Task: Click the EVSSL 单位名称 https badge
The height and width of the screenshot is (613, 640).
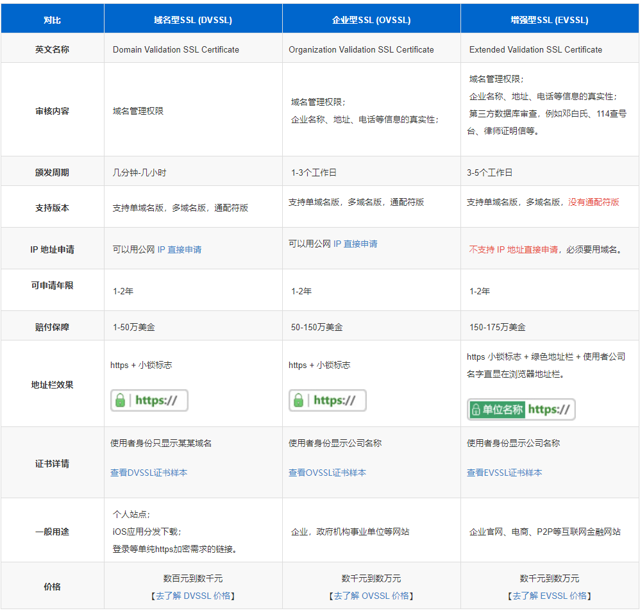Action: (x=521, y=409)
